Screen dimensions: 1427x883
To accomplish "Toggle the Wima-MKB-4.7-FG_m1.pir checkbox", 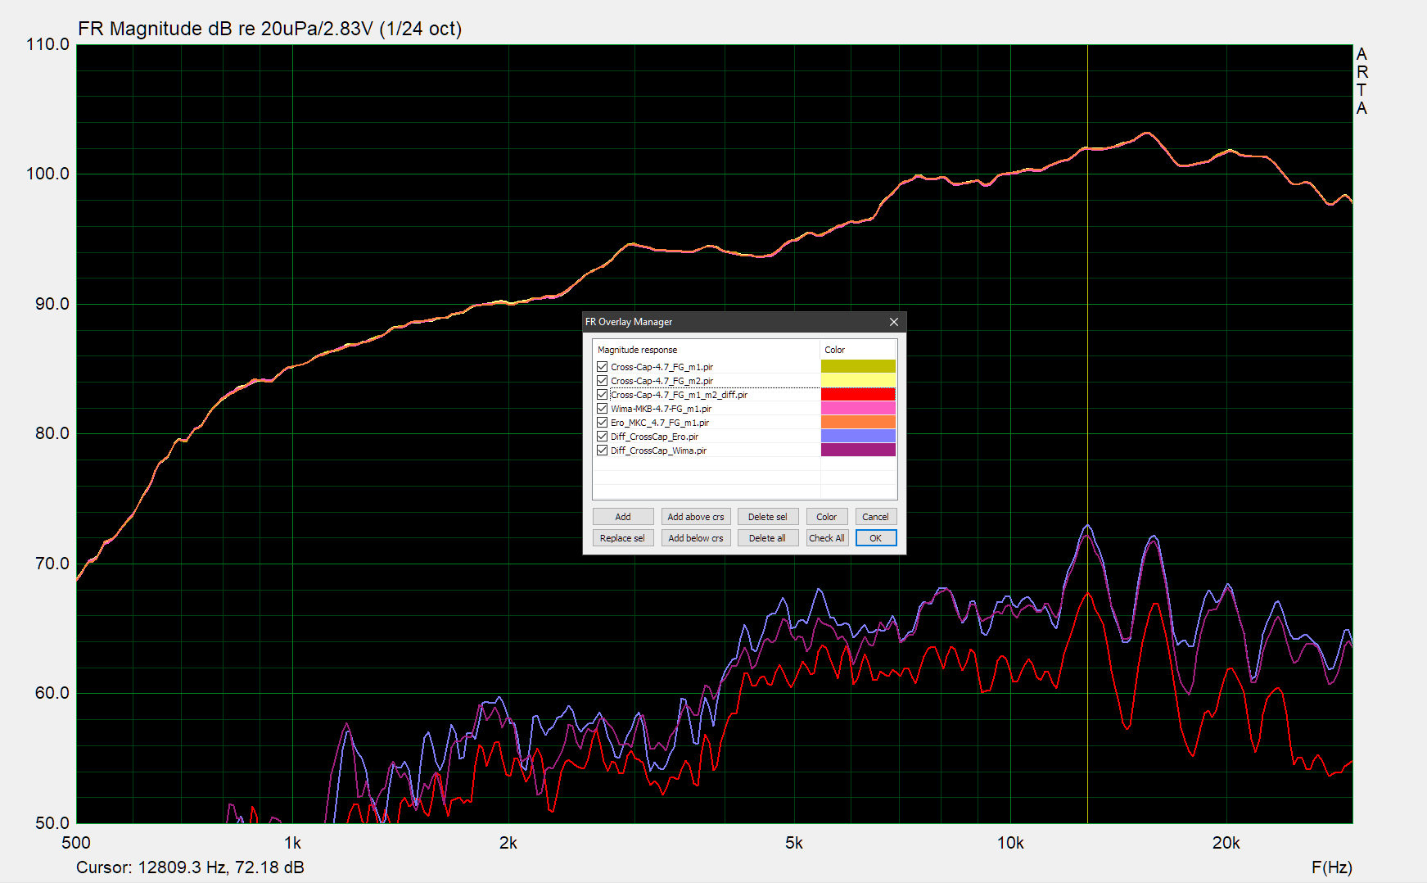I will (602, 409).
